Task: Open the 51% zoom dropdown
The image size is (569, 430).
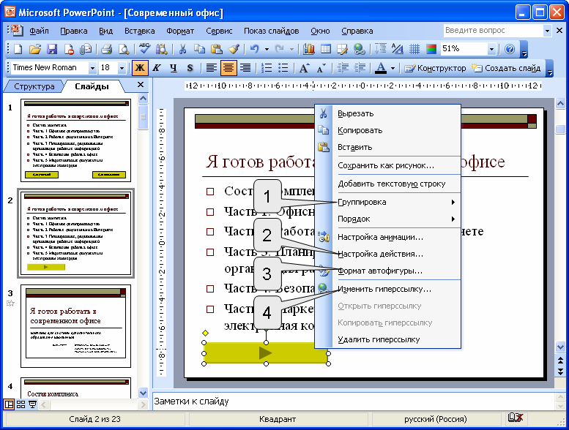Action: click(x=491, y=49)
